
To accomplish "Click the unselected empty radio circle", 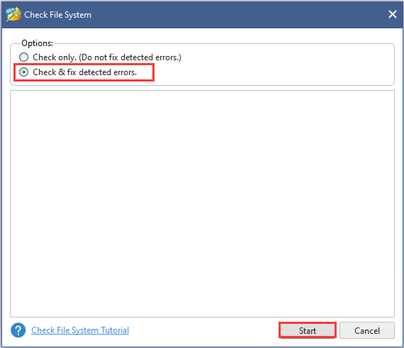I will click(x=23, y=57).
